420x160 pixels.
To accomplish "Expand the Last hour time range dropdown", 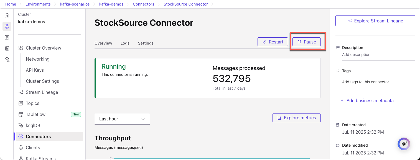I will [122, 119].
